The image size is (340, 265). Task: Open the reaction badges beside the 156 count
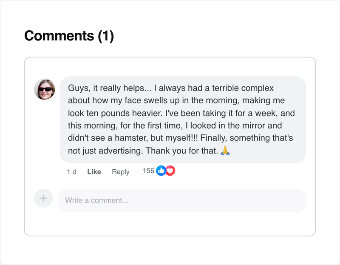[165, 171]
